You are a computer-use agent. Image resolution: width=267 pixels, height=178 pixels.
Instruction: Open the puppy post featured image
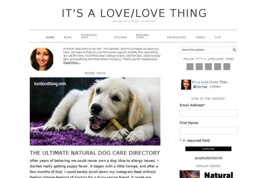(95, 112)
